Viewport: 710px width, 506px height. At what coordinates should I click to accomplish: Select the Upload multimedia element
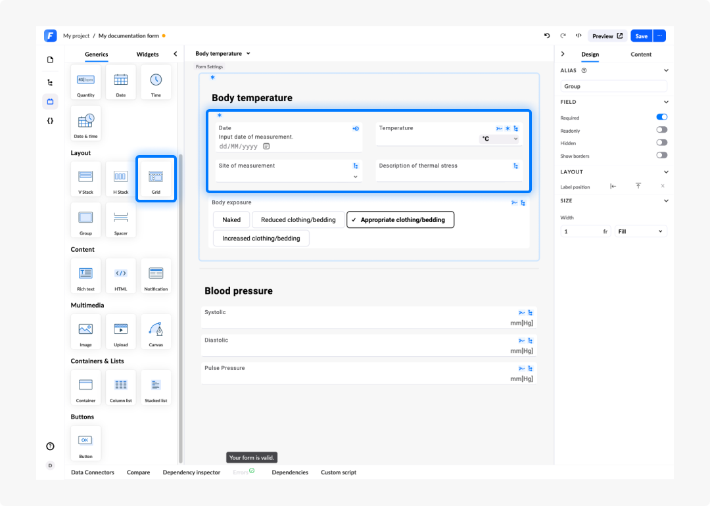[120, 332]
